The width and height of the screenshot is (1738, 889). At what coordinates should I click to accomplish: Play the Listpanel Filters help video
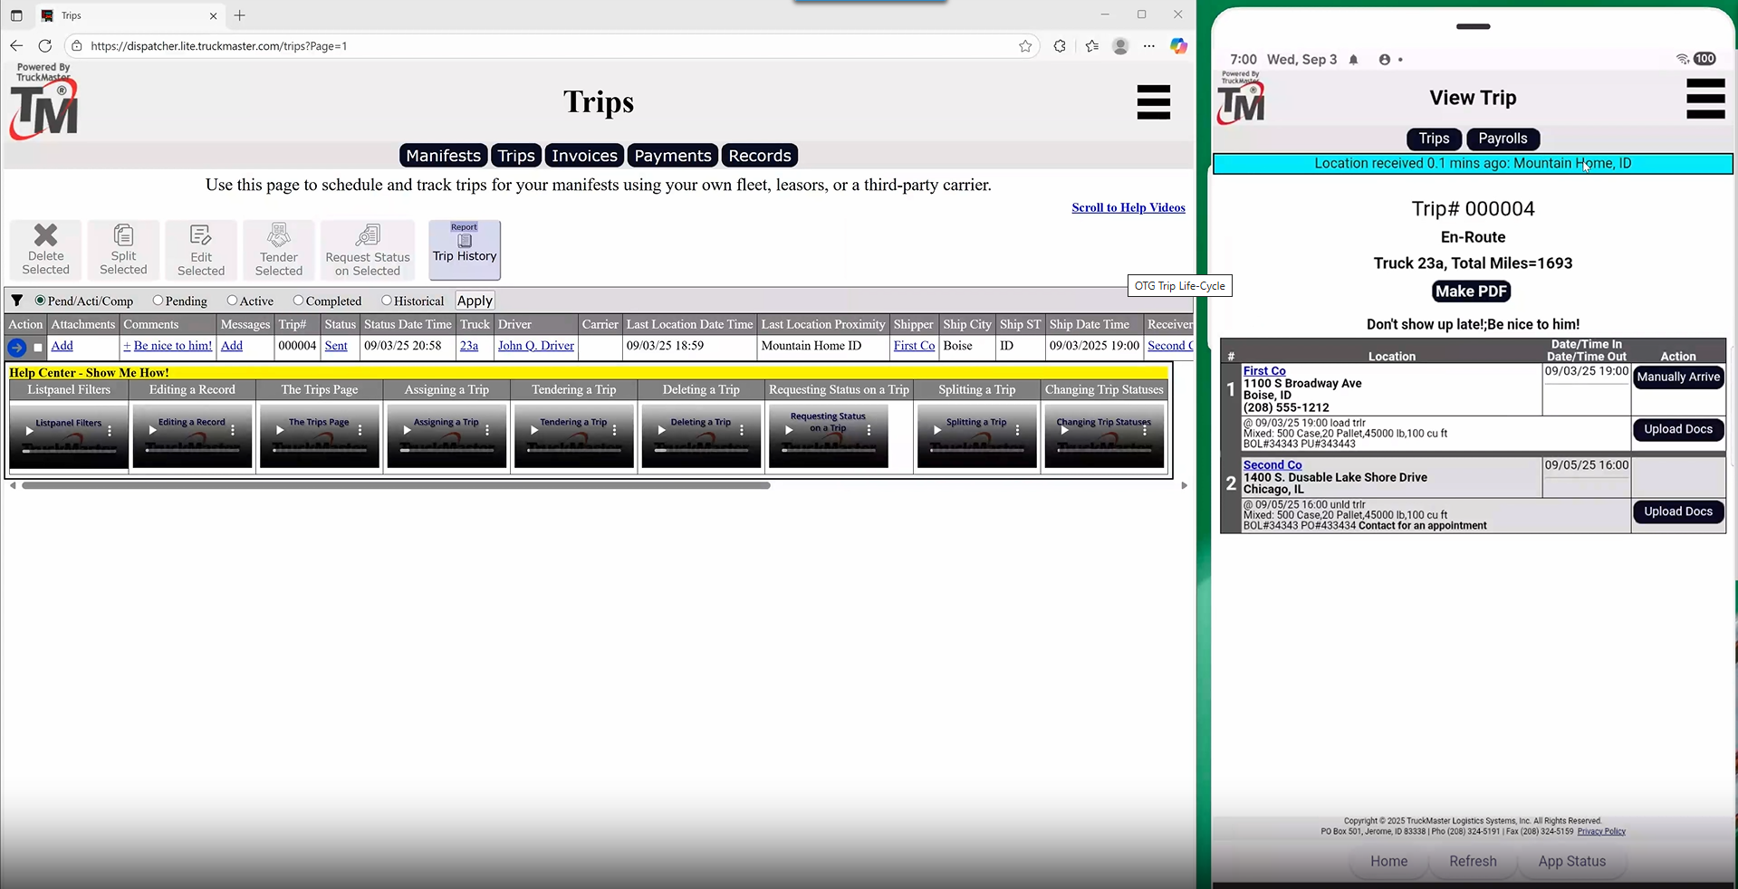(29, 431)
